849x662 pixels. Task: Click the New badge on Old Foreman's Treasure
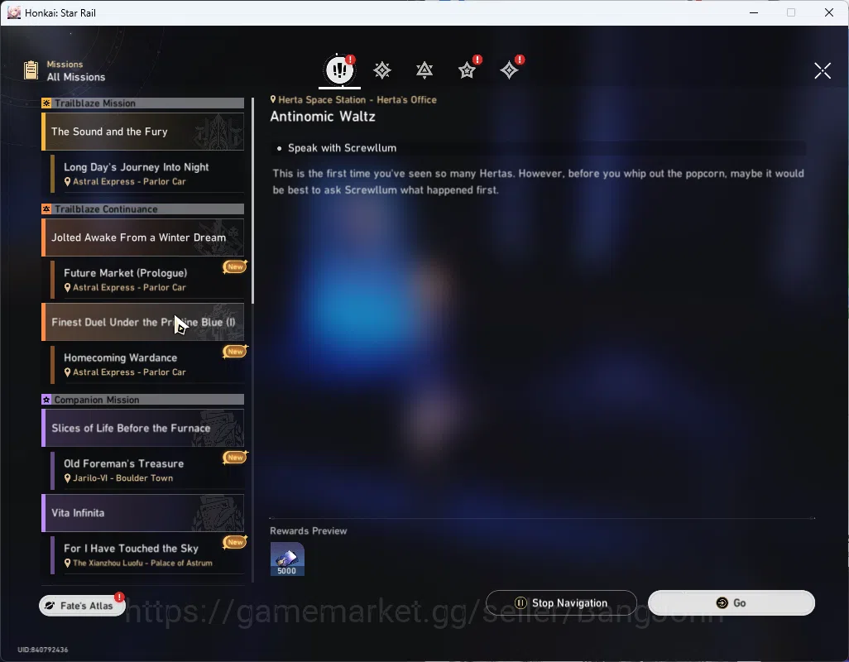pos(235,458)
